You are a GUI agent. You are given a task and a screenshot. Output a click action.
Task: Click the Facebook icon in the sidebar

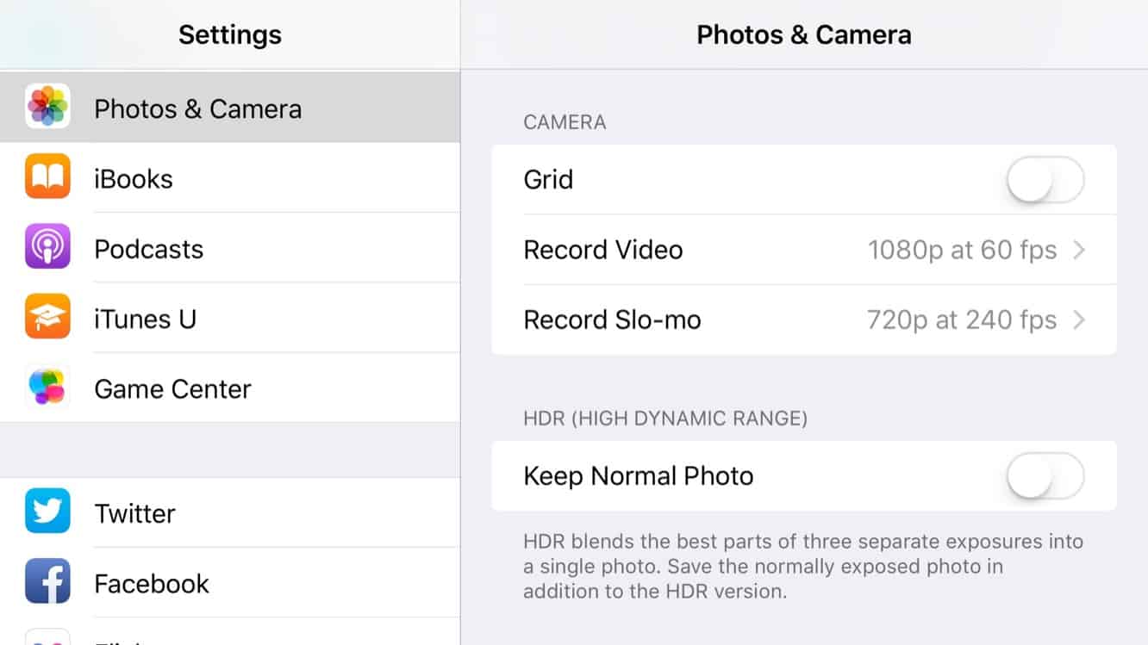coord(47,581)
